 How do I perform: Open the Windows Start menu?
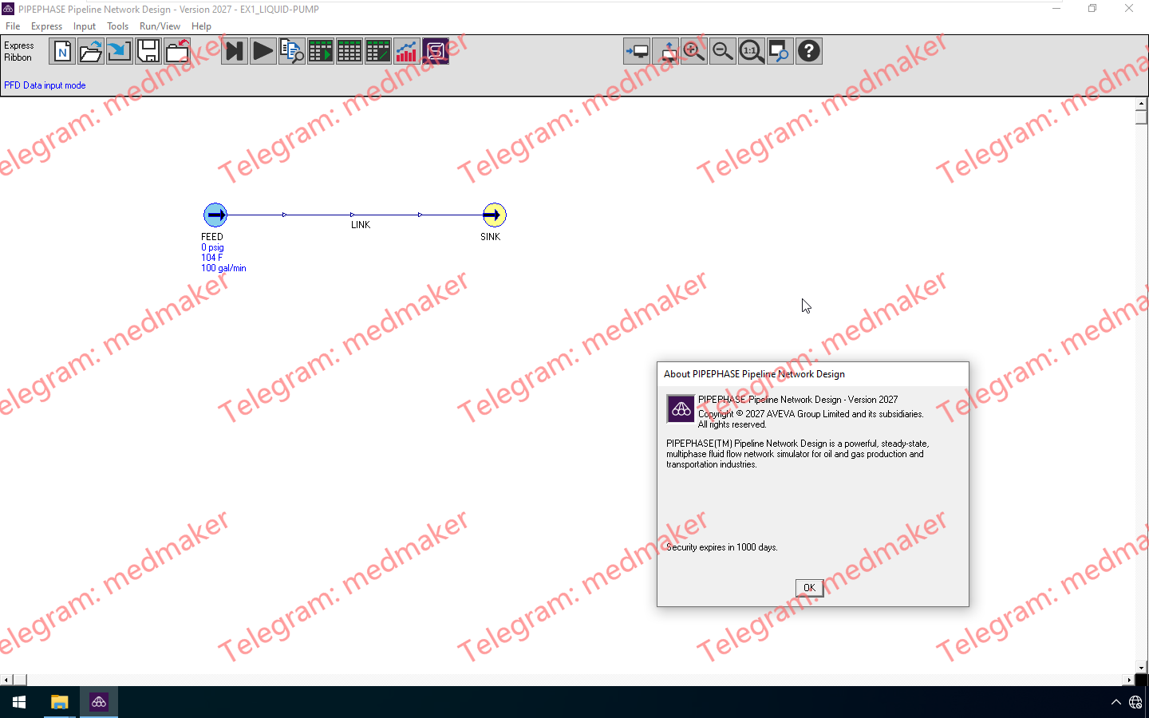point(19,702)
